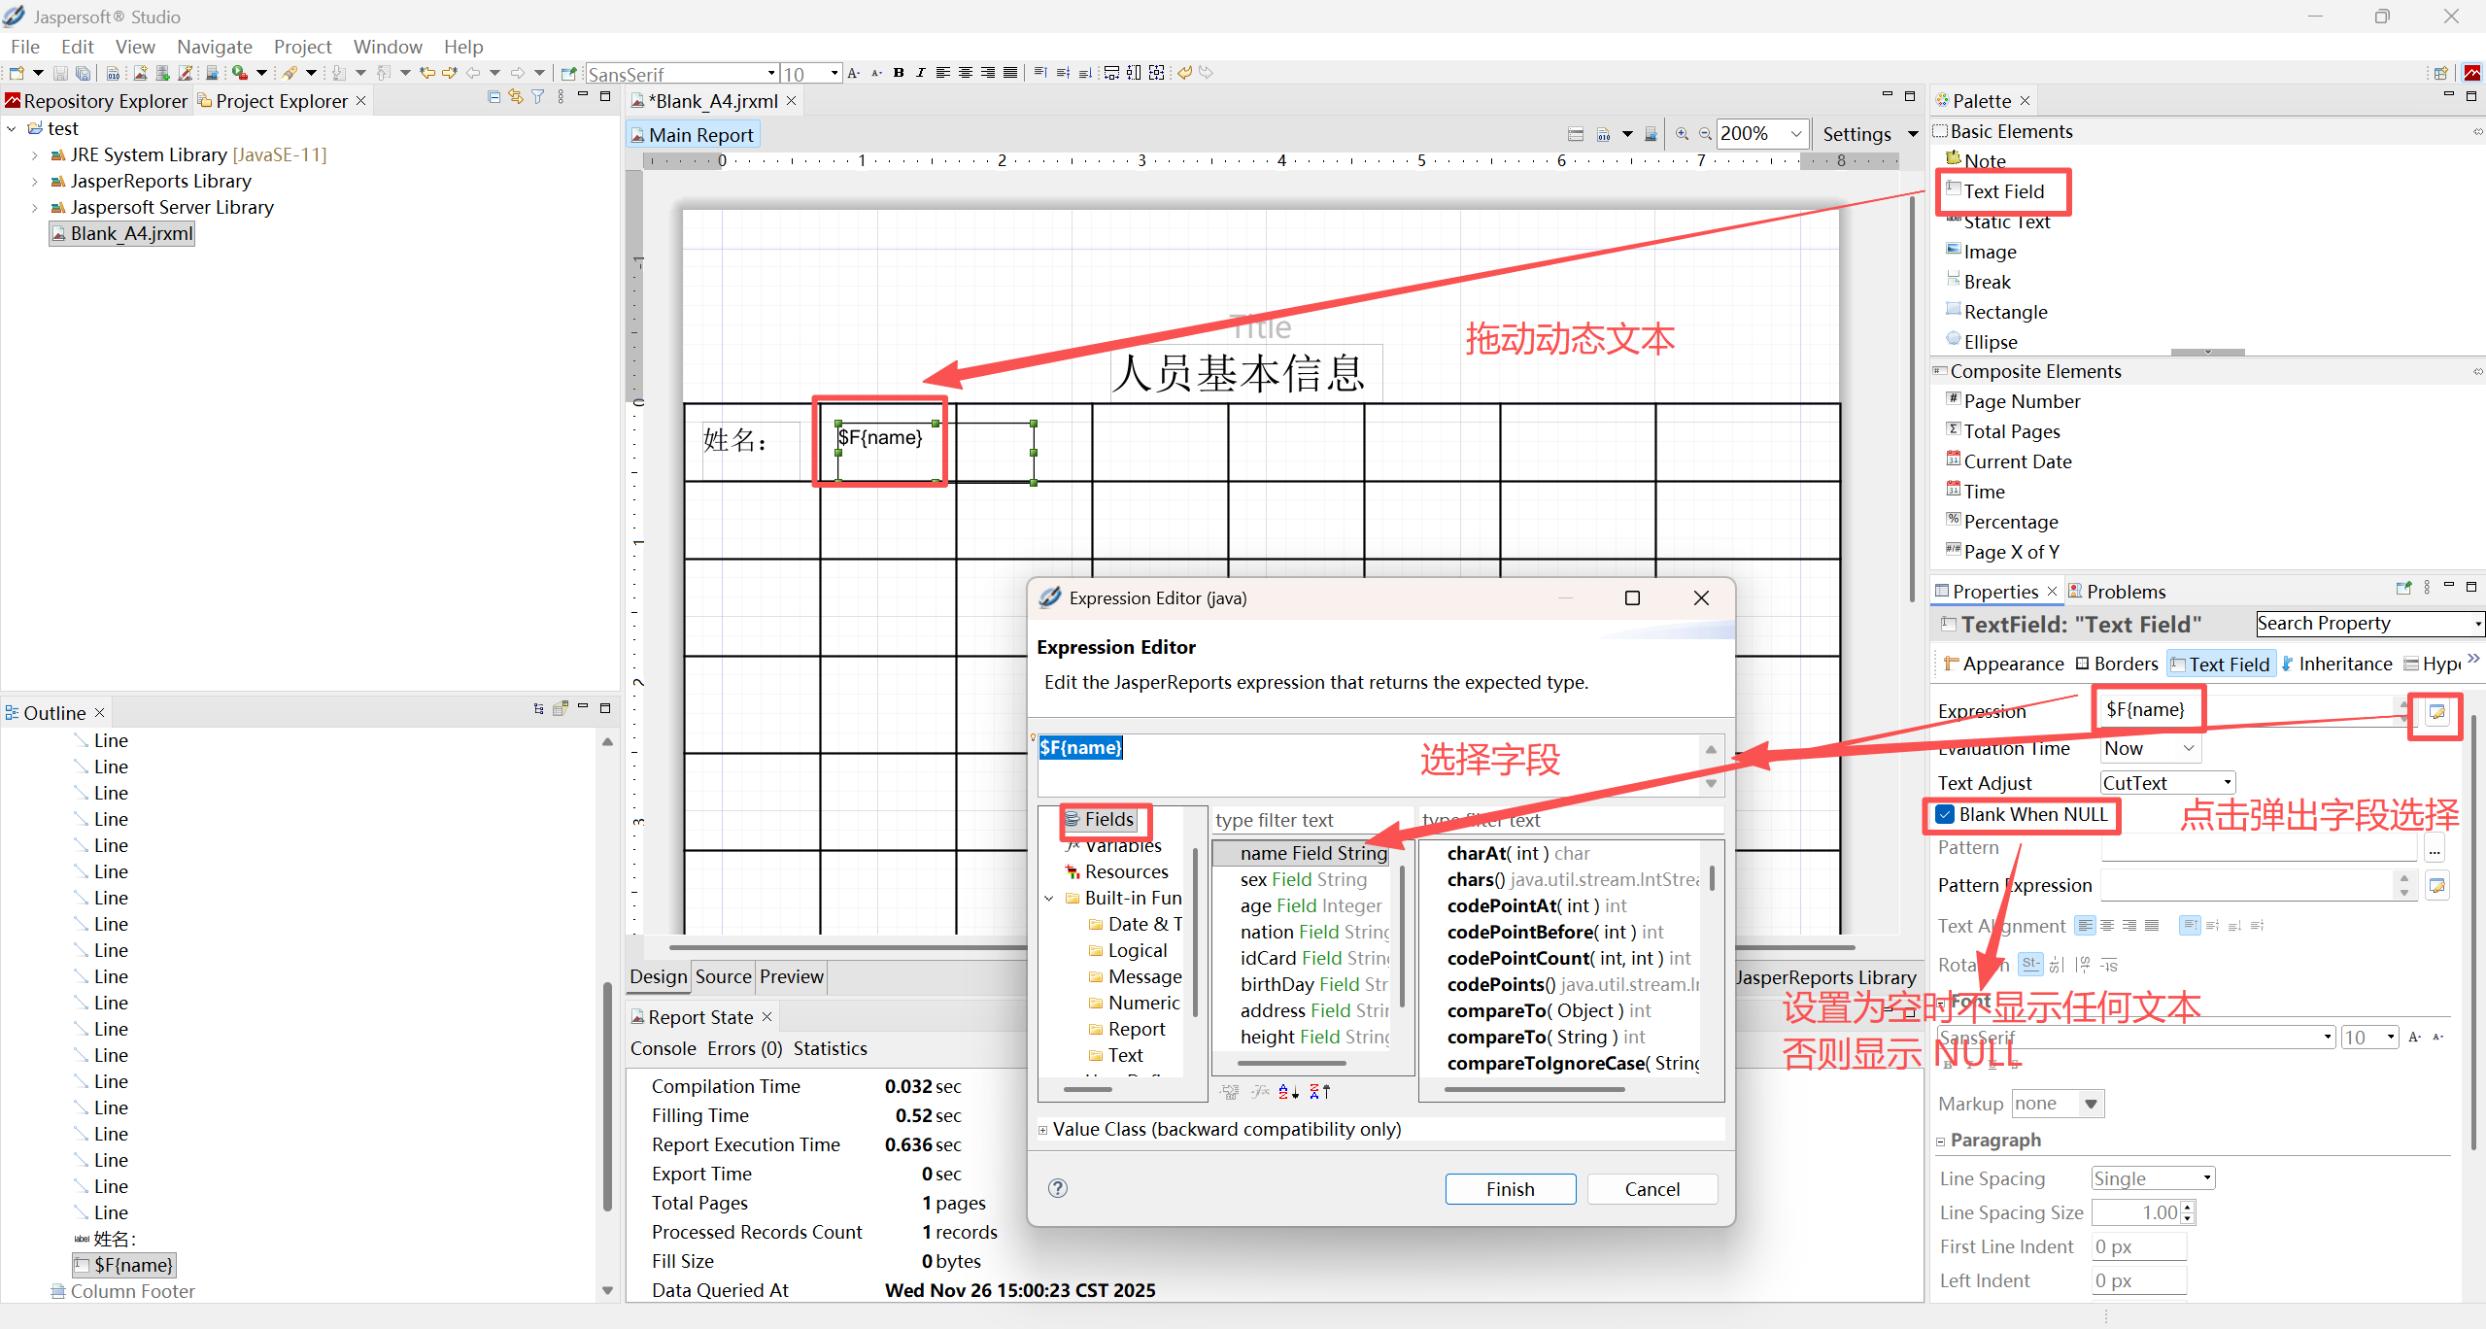Viewport: 2486px width, 1329px height.
Task: Click Cancel button in Expression Editor
Action: 1652,1189
